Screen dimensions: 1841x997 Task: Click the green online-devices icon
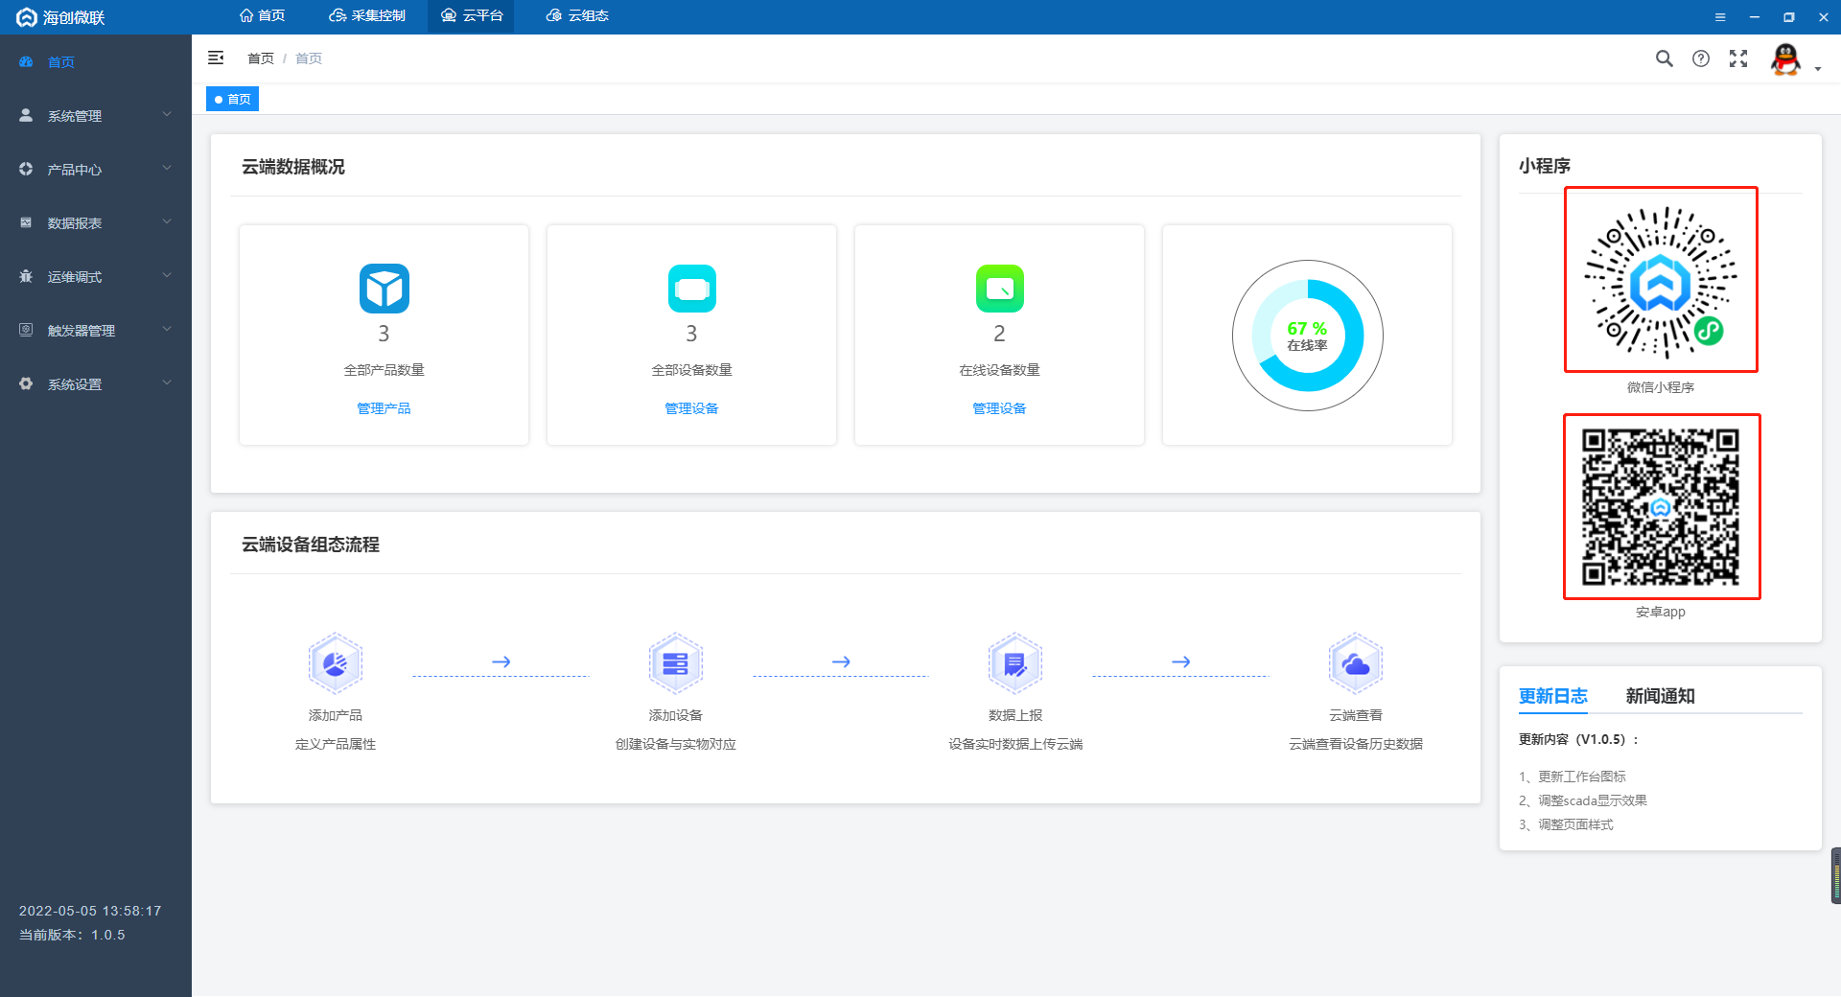click(x=1000, y=289)
